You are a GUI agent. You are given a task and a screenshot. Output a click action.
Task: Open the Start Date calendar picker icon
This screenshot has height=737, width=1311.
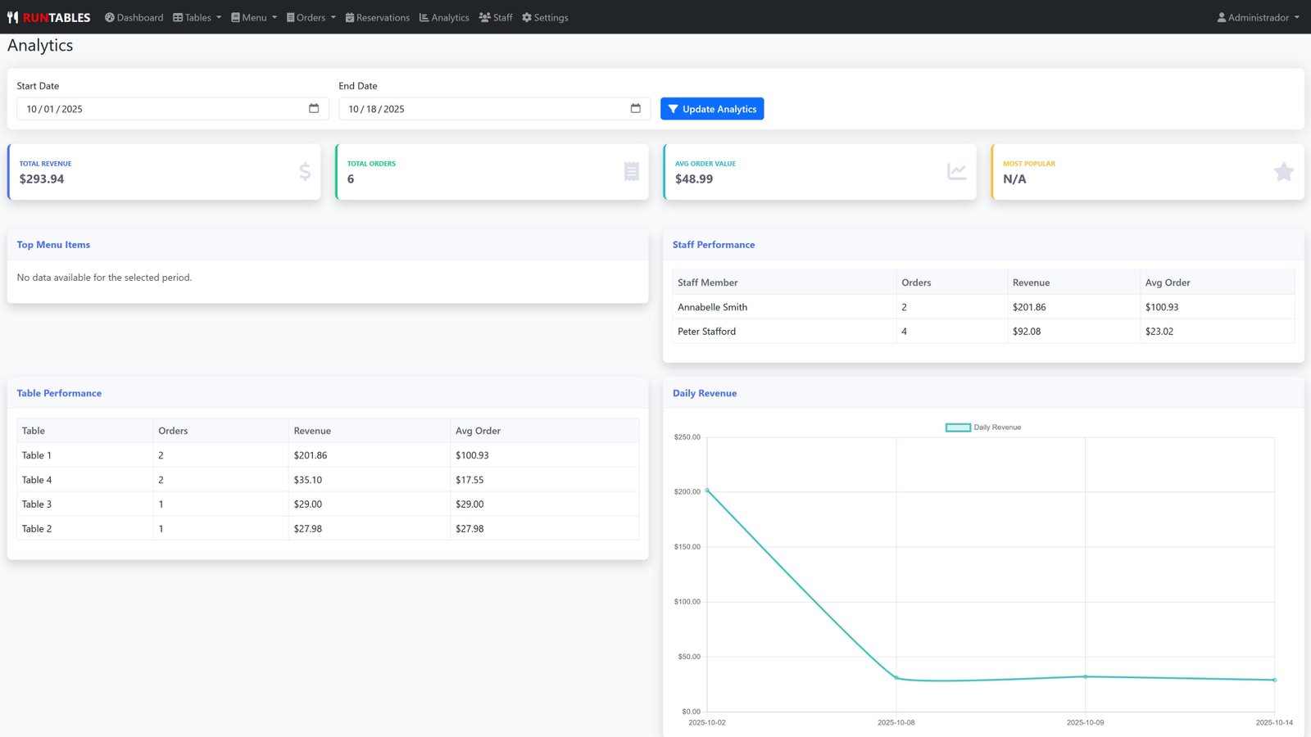tap(314, 108)
